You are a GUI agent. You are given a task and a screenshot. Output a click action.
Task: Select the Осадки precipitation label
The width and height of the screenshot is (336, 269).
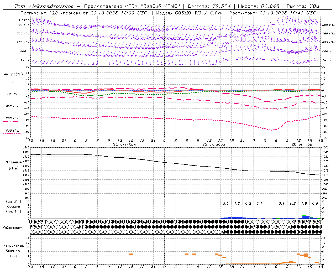pyautogui.click(x=14, y=206)
